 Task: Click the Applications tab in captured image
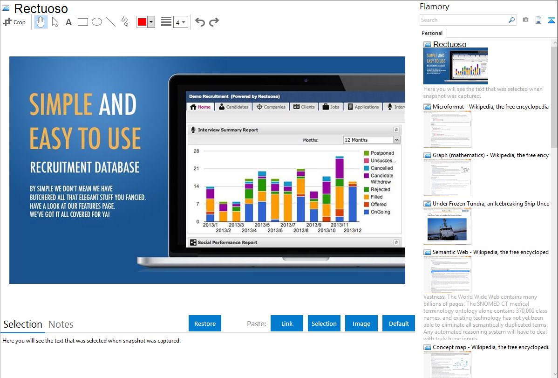363,107
